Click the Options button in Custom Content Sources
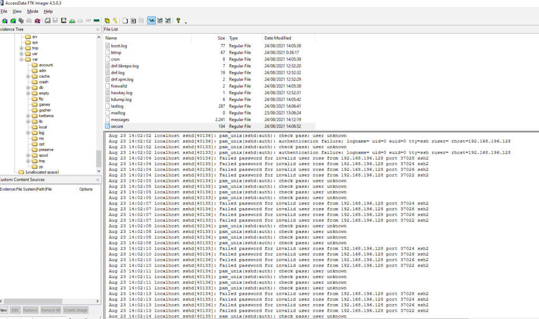The width and height of the screenshot is (539, 319). pyautogui.click(x=85, y=189)
